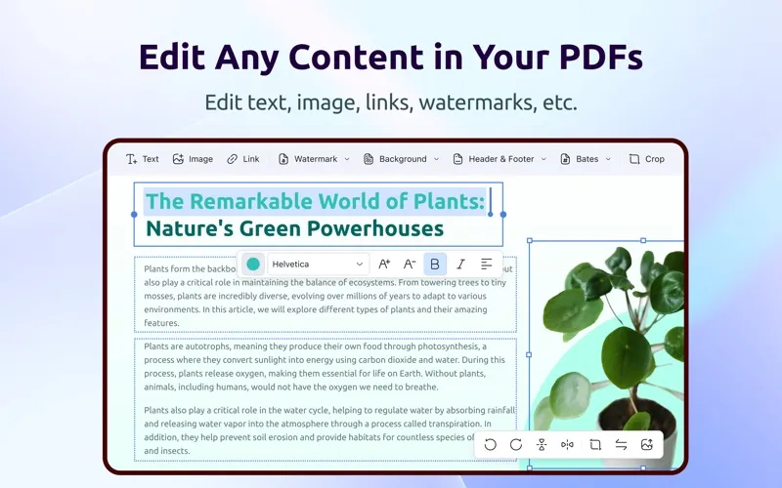Rotate image counterclockwise icon
Screen dimensions: 782x488
491,445
